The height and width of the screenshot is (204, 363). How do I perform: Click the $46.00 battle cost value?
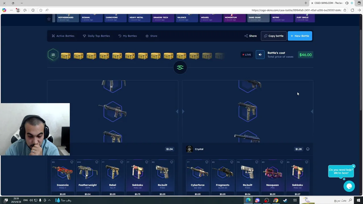coord(305,55)
